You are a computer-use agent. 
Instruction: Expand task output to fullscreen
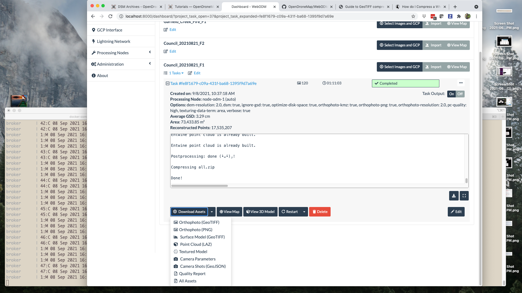[464, 196]
